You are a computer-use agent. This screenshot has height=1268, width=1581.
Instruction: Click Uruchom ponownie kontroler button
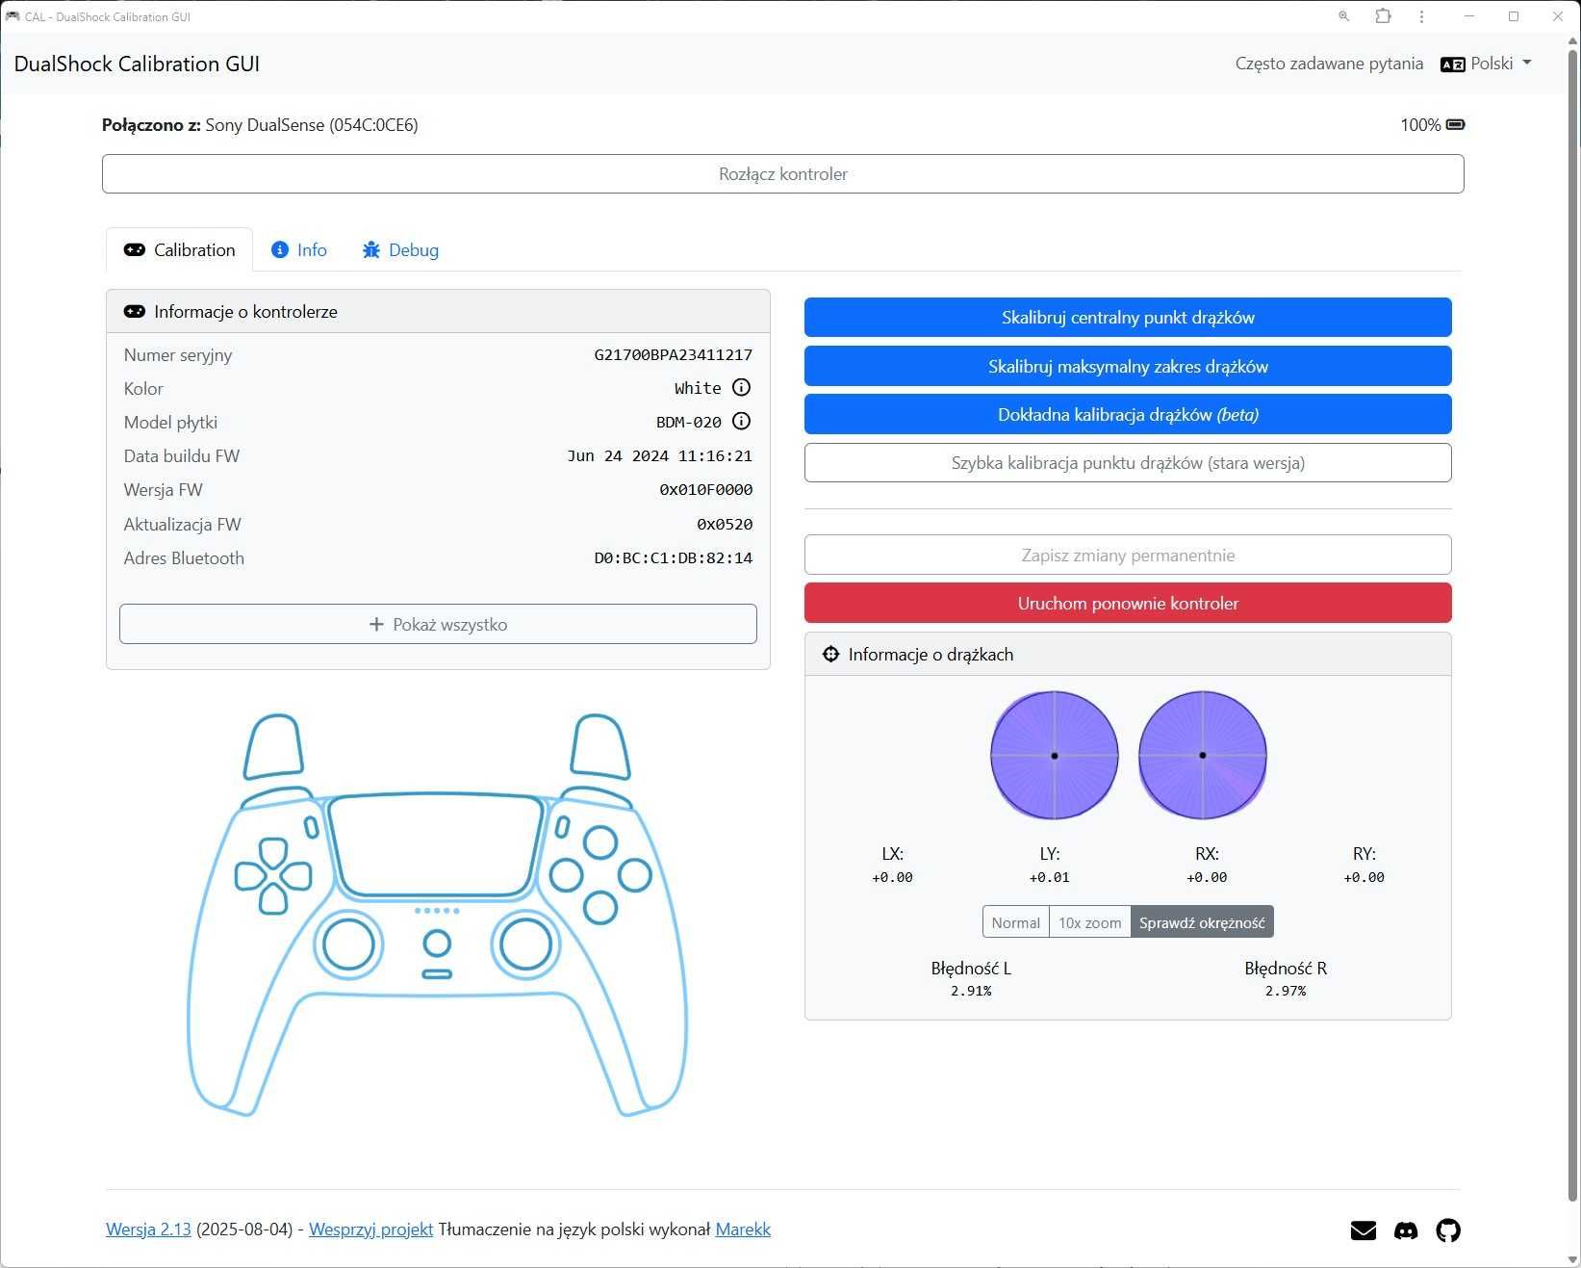click(1128, 604)
